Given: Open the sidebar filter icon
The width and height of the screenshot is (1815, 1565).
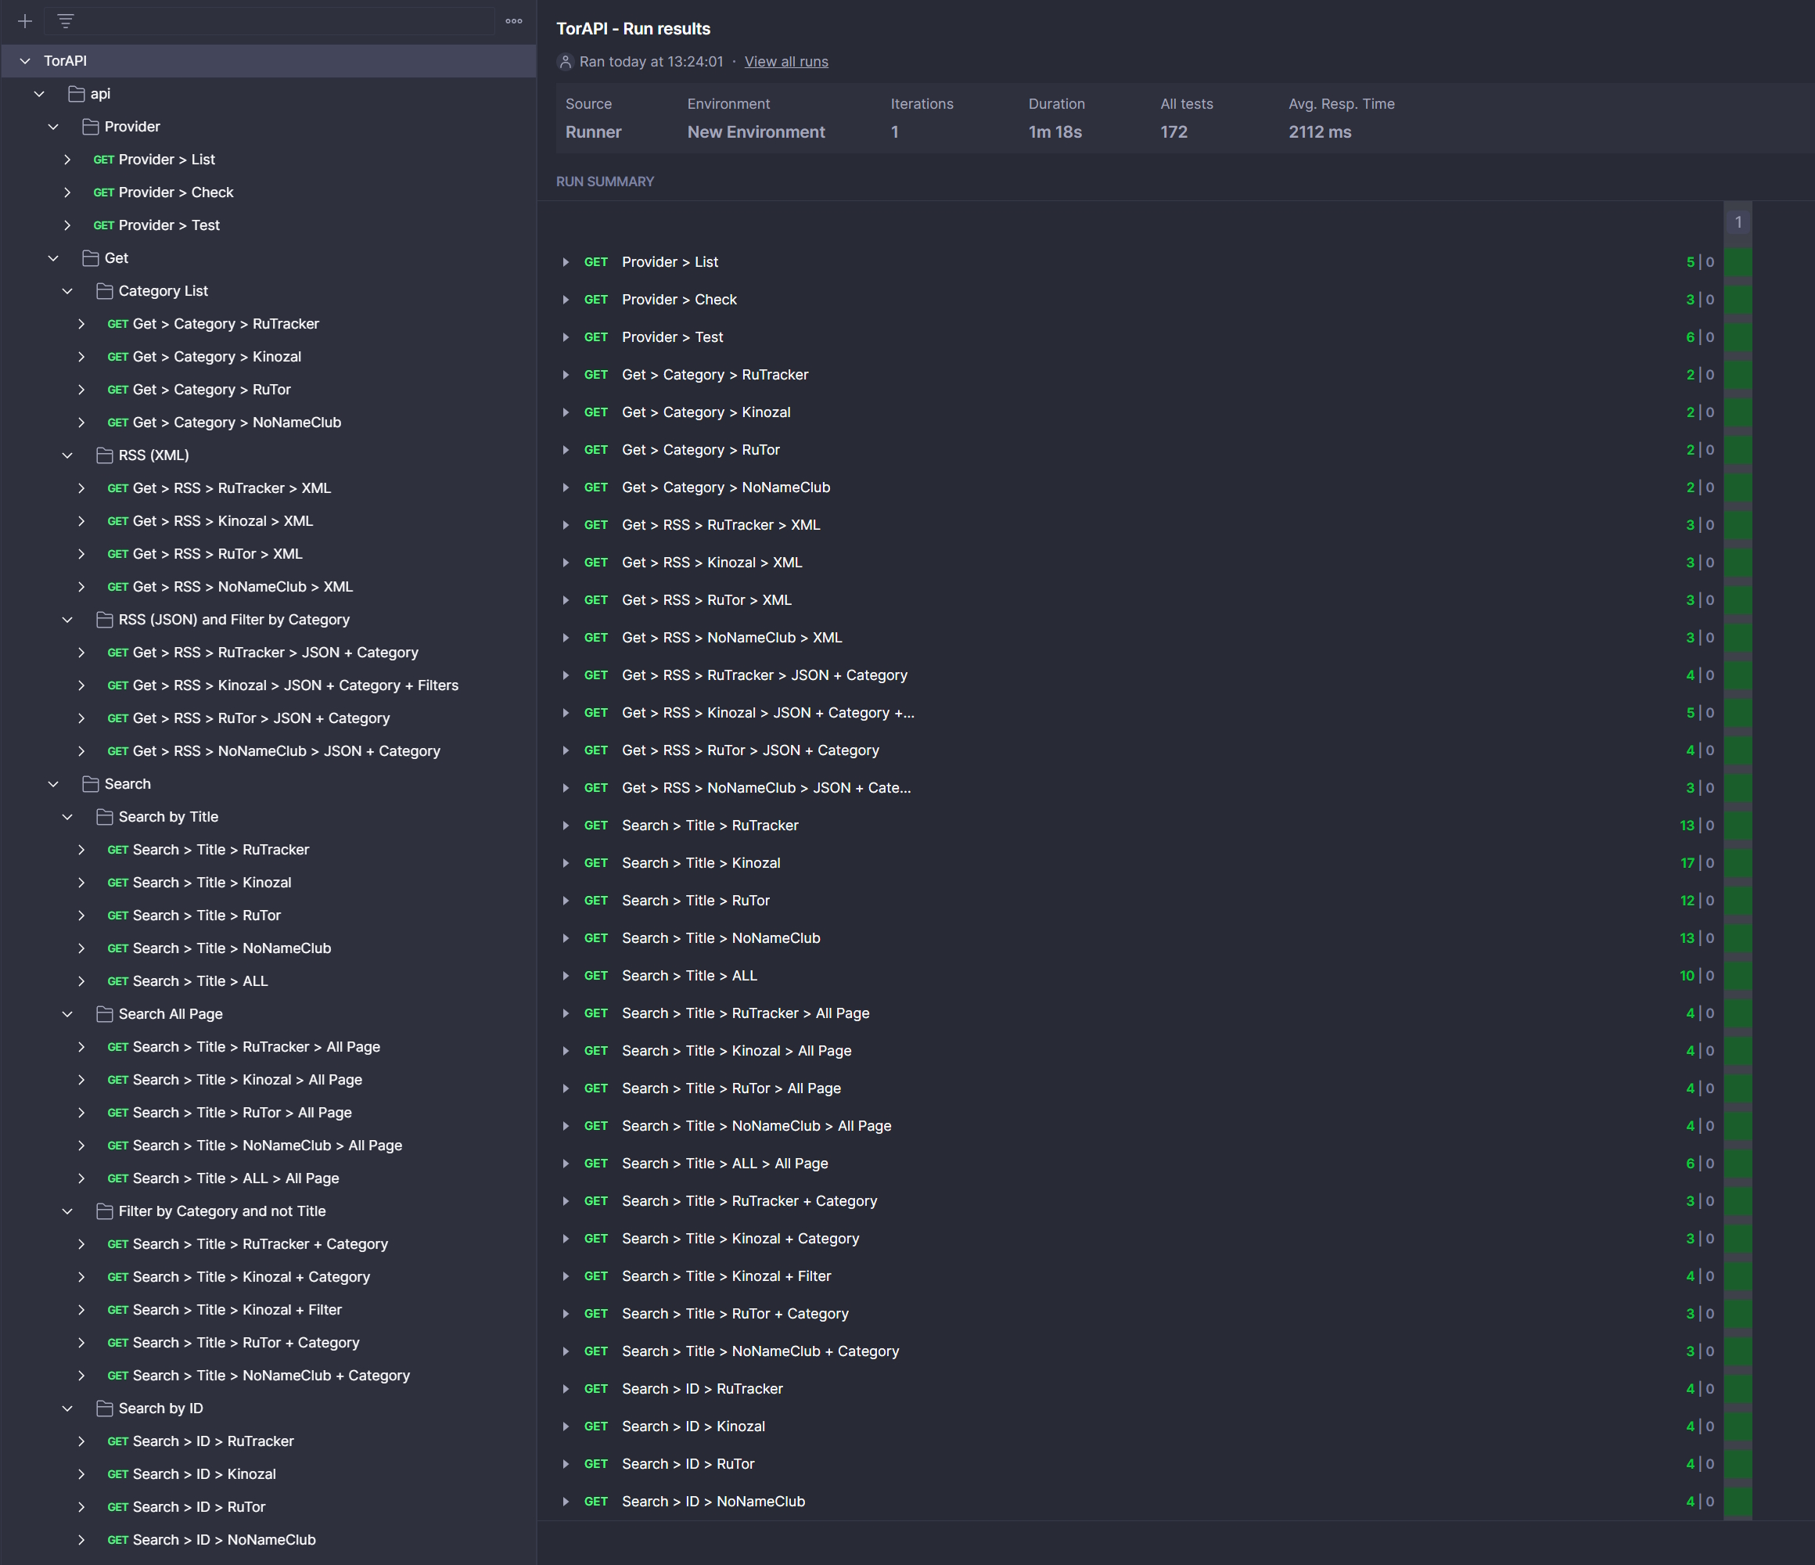Looking at the screenshot, I should pos(66,21).
